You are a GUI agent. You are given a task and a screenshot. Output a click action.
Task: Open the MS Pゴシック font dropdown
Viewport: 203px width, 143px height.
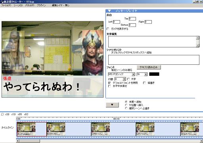pyautogui.click(x=133, y=74)
